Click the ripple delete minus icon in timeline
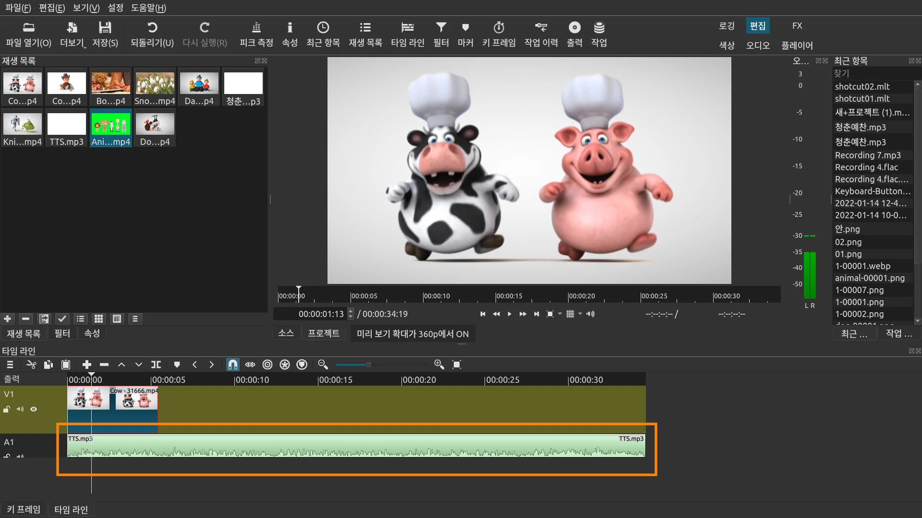The image size is (922, 518). tap(104, 365)
